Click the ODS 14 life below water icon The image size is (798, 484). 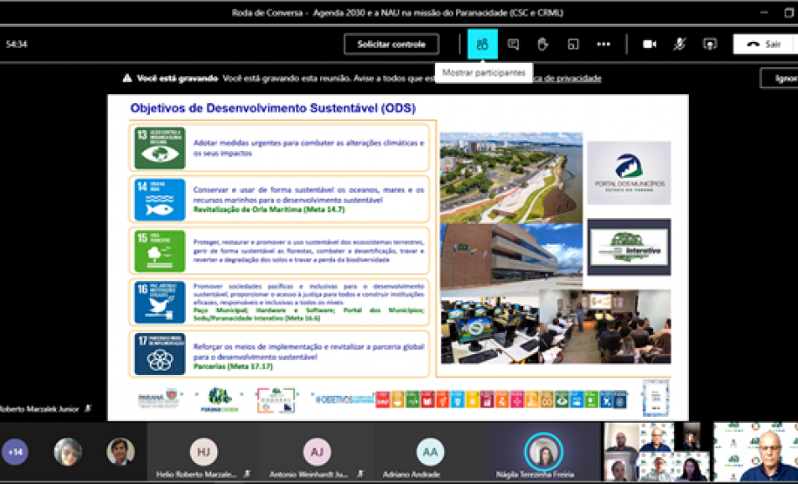(160, 200)
